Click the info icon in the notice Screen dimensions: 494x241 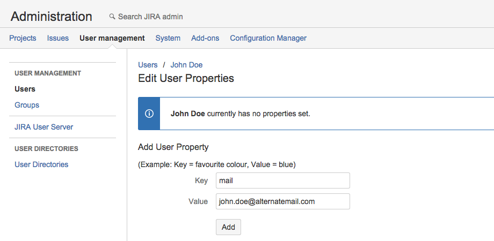[149, 114]
